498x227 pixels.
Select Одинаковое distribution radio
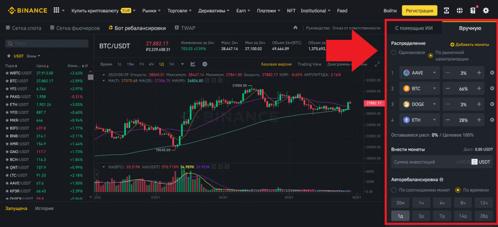click(394, 52)
